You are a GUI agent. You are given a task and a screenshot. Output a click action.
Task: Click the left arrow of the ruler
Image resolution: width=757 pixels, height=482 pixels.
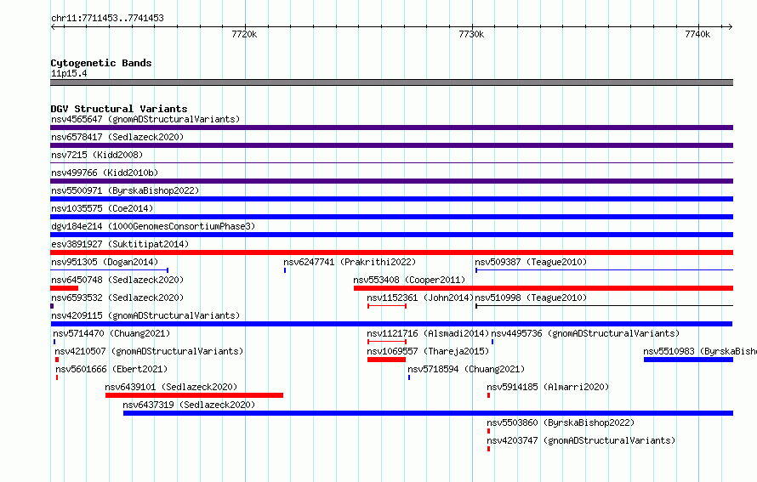click(x=53, y=26)
